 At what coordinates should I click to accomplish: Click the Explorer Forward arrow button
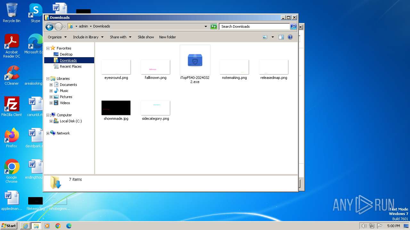tap(58, 27)
